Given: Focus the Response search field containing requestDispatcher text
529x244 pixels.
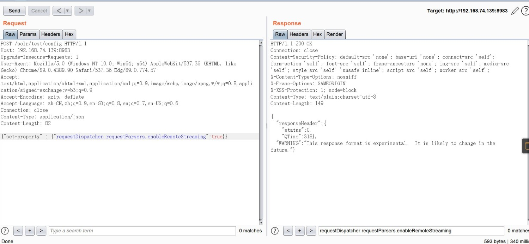Looking at the screenshot, I should 411,231.
